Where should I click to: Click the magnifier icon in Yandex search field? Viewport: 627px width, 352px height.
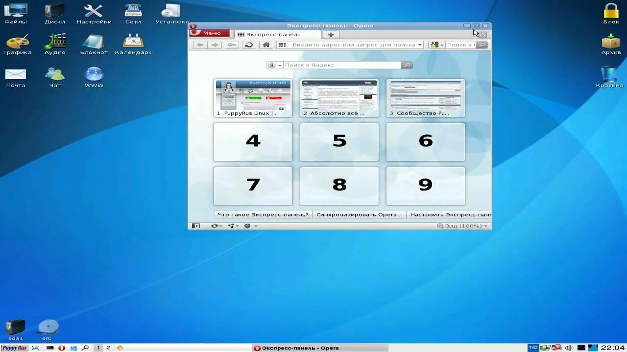(406, 65)
